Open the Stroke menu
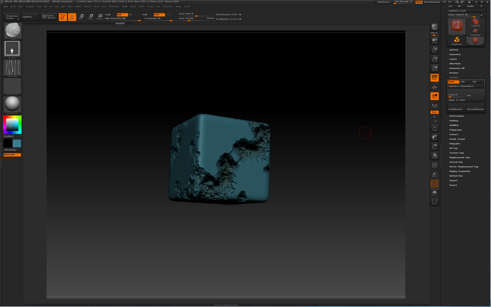The height and width of the screenshot is (307, 491). click(142, 7)
